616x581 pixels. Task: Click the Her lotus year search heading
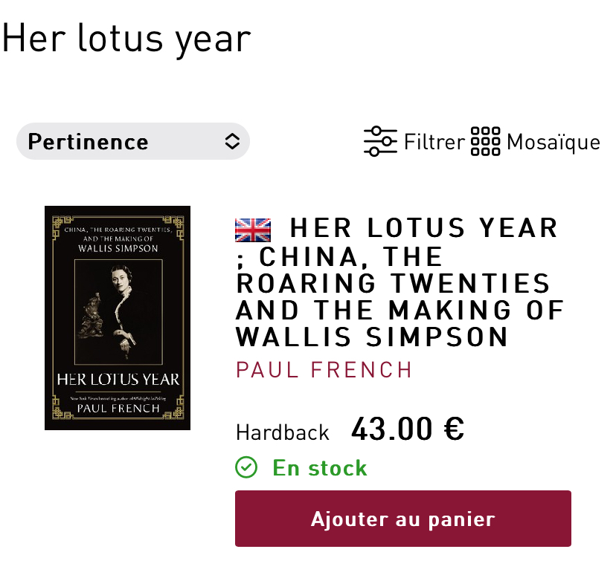point(126,39)
